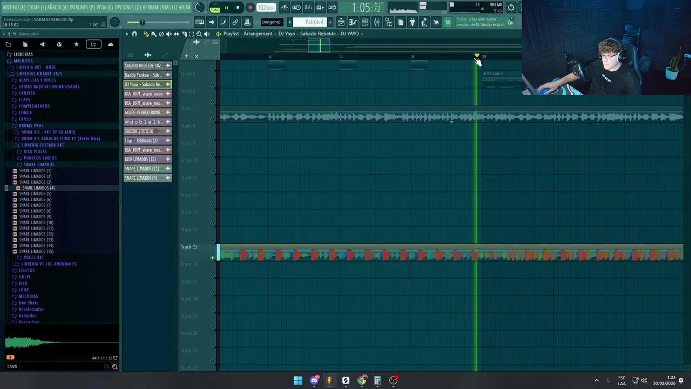Select the playlist Delete tool

pos(161,34)
